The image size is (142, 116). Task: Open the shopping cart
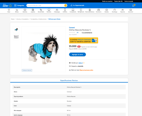[134, 5]
